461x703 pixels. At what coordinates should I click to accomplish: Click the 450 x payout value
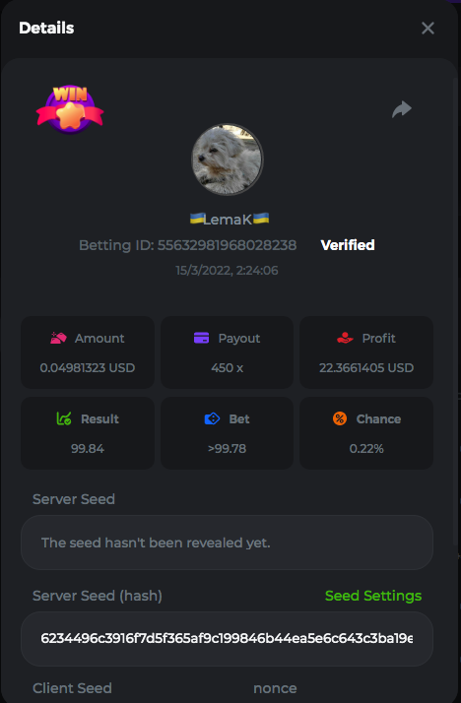click(227, 368)
